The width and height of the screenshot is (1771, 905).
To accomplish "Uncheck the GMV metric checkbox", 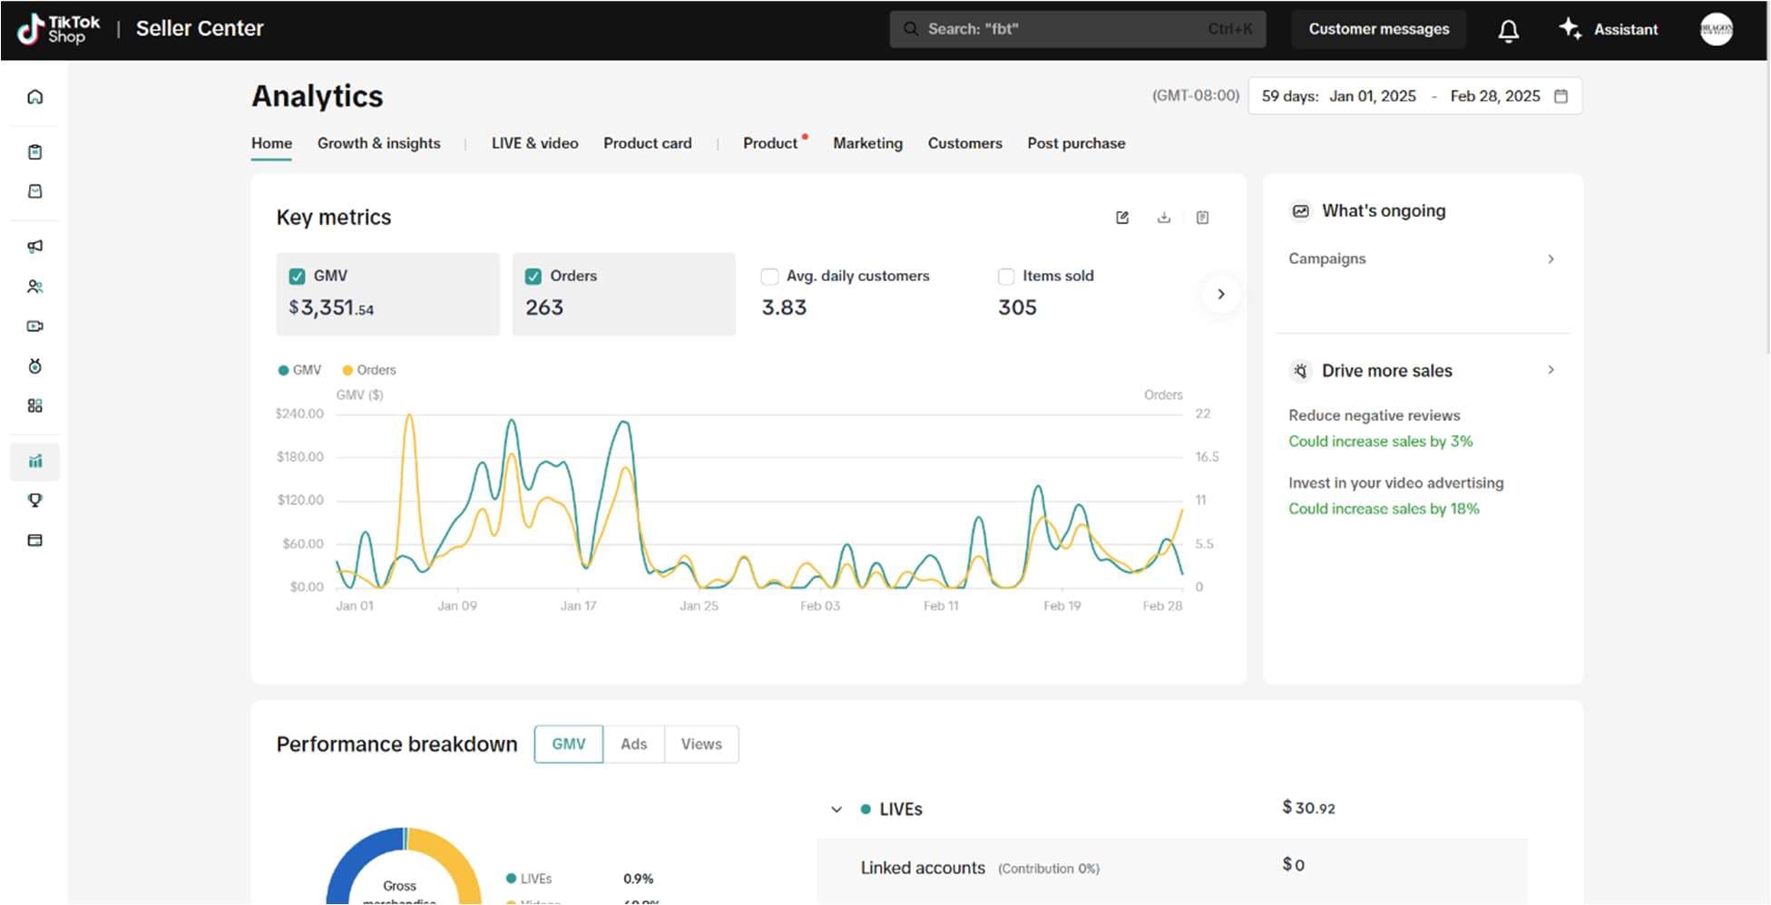I will click(297, 277).
